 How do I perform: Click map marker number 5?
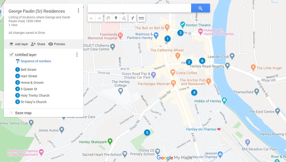coord(147,133)
